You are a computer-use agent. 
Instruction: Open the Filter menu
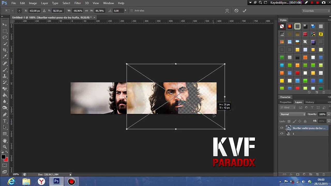click(x=78, y=3)
